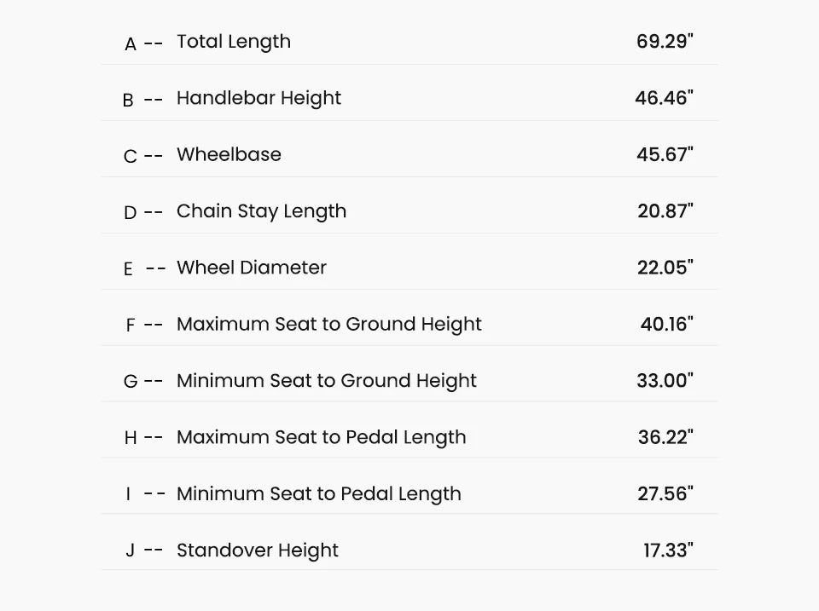This screenshot has height=611, width=819.
Task: Select the Standover Height label
Action: pyautogui.click(x=257, y=550)
